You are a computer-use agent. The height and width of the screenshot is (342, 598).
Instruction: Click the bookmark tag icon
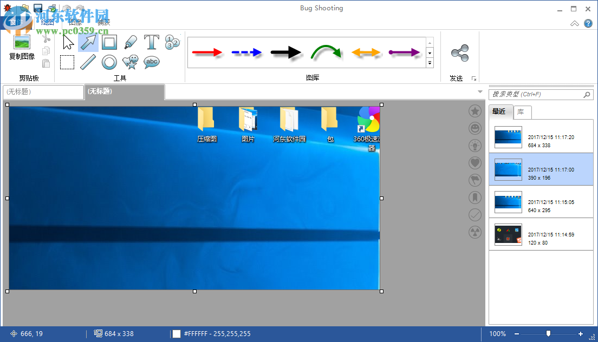tap(475, 198)
